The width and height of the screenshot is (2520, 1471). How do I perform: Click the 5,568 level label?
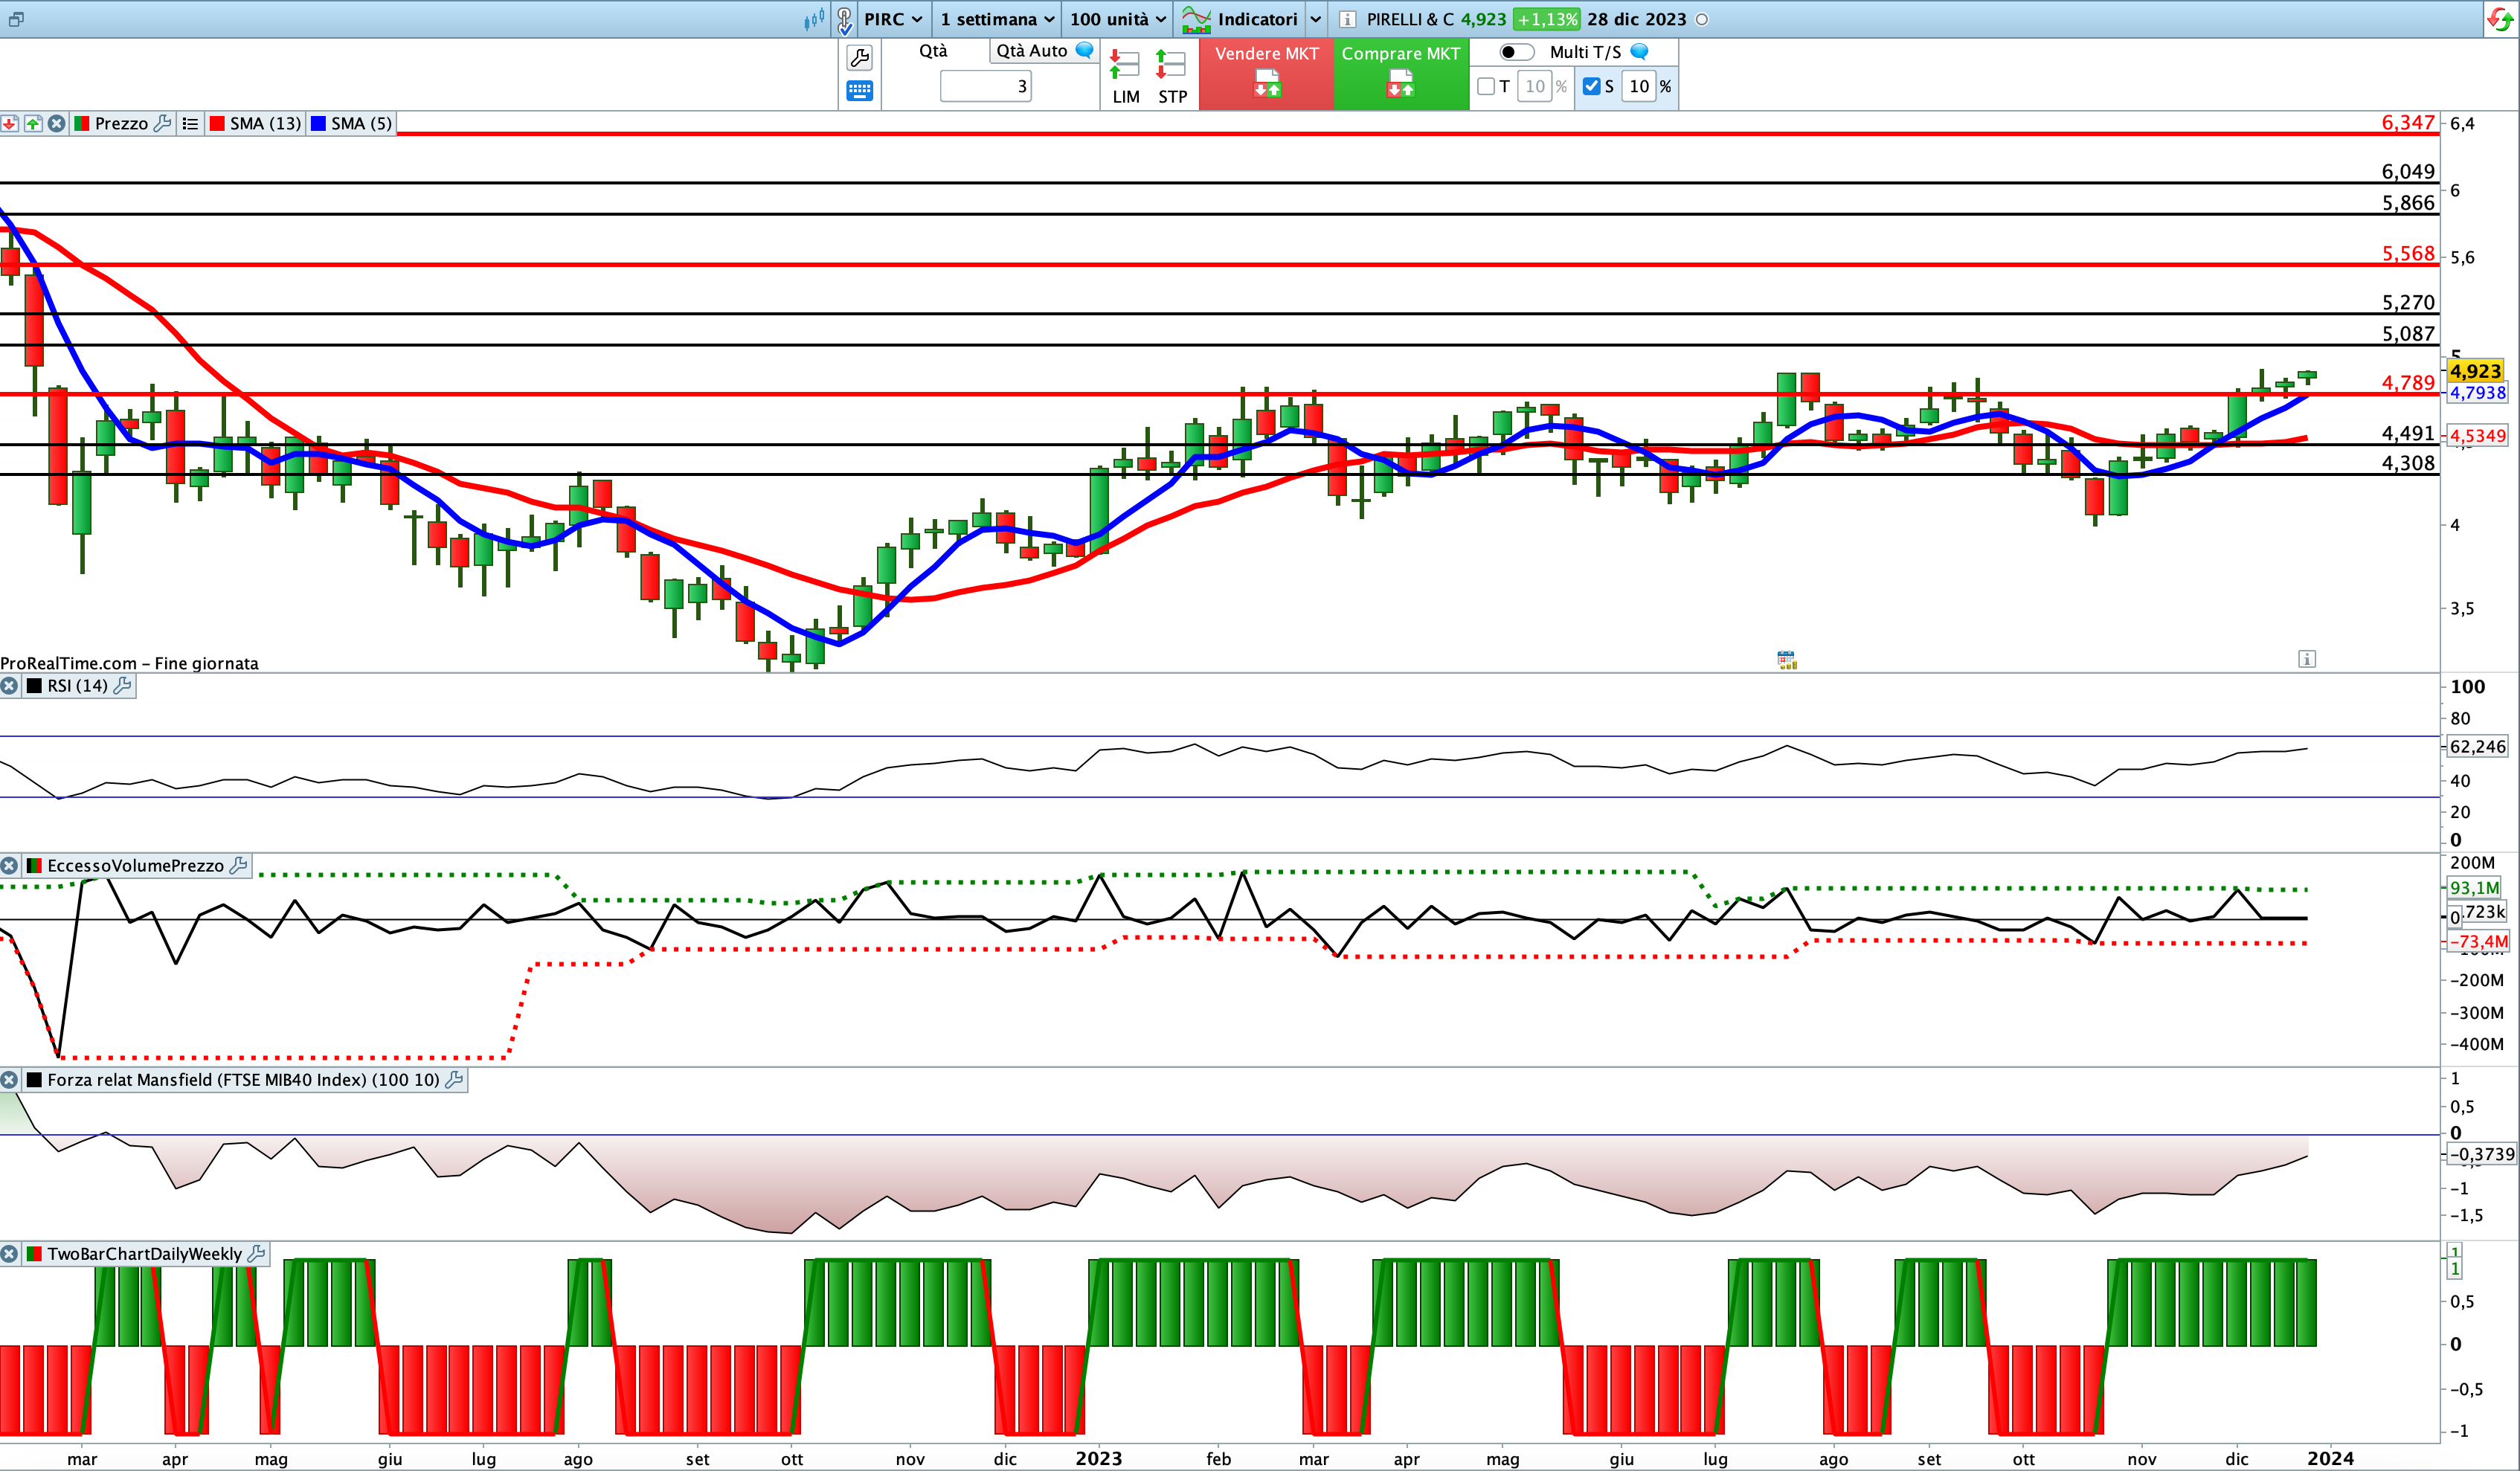click(x=2408, y=253)
